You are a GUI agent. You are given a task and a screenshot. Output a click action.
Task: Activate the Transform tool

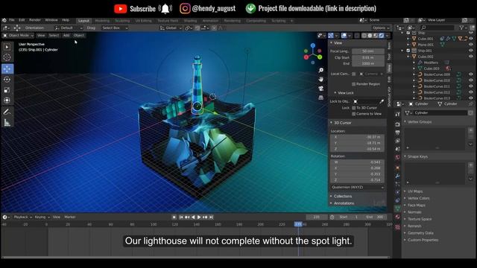click(7, 100)
